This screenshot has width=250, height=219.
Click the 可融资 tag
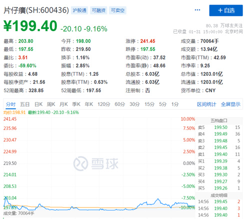98,10
